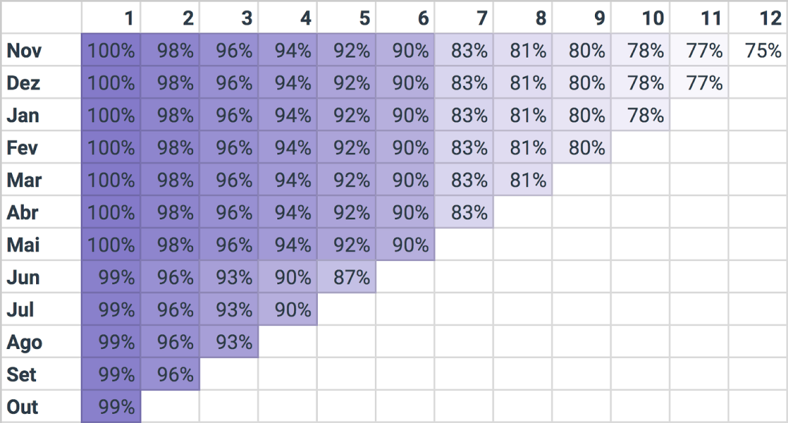The height and width of the screenshot is (423, 788).
Task: Select the Jan row 78% cell
Action: coord(640,115)
